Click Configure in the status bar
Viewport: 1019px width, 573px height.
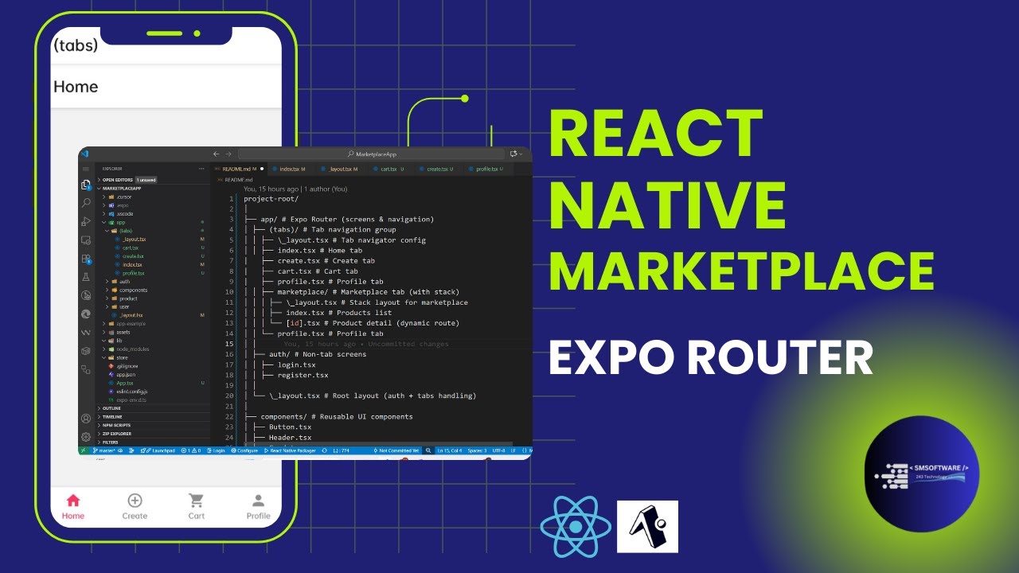coord(244,450)
